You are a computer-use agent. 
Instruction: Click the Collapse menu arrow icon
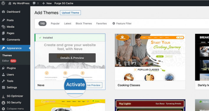(x=3, y=109)
